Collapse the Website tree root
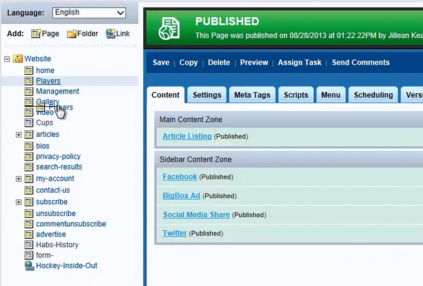 (8, 59)
